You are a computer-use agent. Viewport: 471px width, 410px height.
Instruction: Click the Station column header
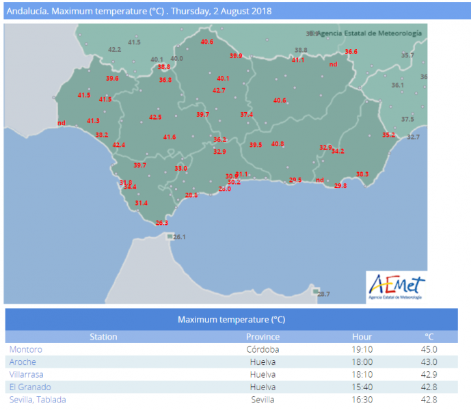pos(103,337)
